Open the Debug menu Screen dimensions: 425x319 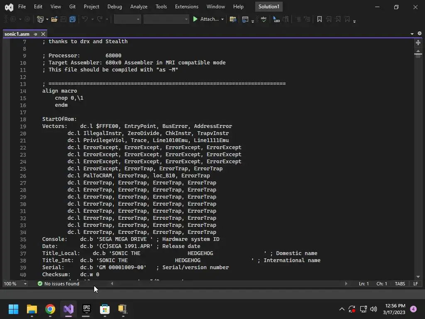coord(115,7)
